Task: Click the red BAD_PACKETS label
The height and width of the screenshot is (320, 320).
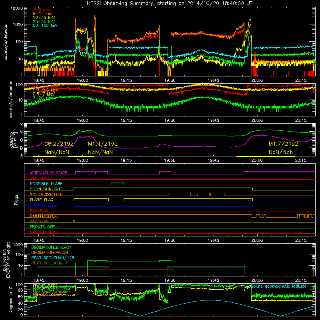Action: coord(44,232)
